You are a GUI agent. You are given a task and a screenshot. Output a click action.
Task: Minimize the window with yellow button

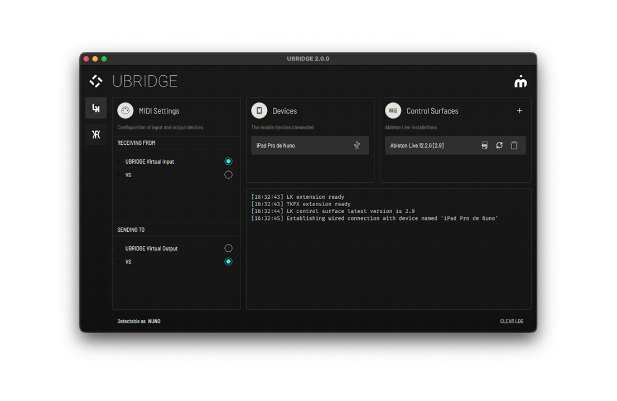click(95, 59)
